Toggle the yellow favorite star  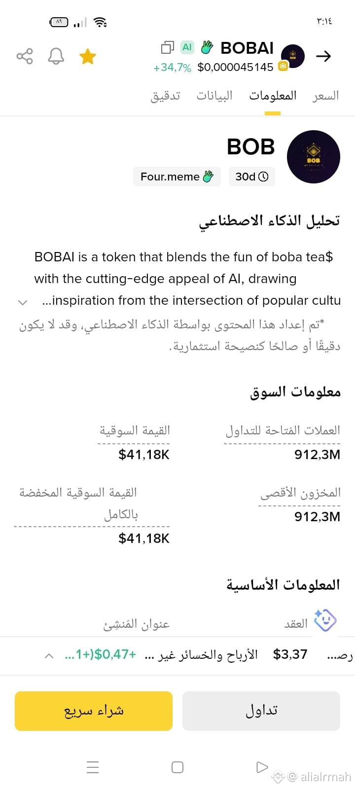(87, 56)
